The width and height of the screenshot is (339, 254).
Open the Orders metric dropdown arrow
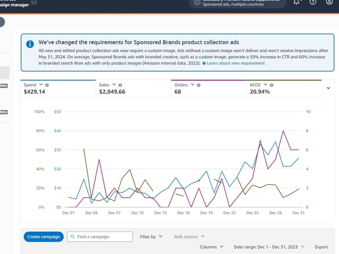(x=193, y=85)
